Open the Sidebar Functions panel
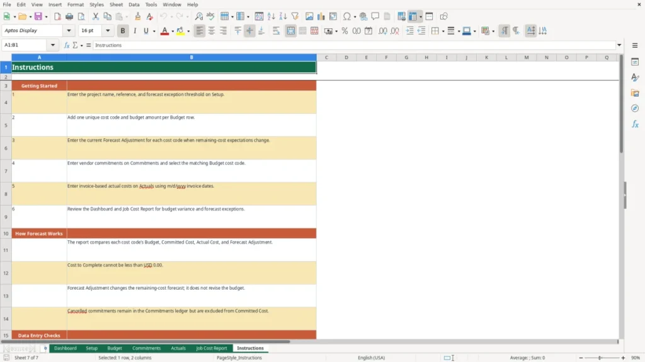 635,124
